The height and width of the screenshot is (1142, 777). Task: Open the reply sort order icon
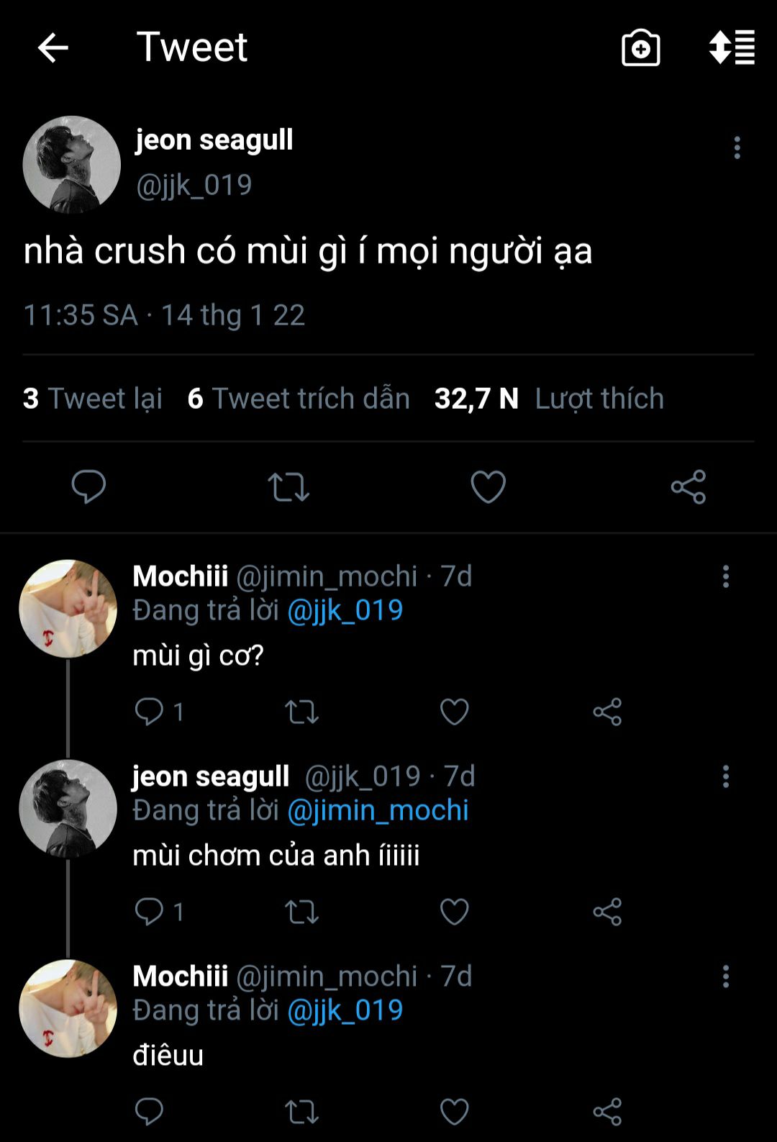point(732,48)
